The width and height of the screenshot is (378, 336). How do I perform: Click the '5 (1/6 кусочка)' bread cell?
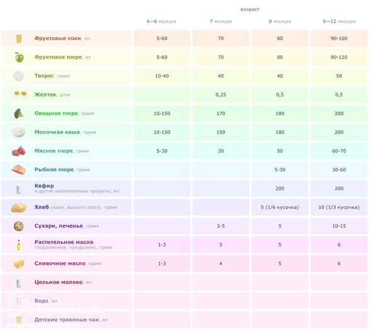(279, 207)
